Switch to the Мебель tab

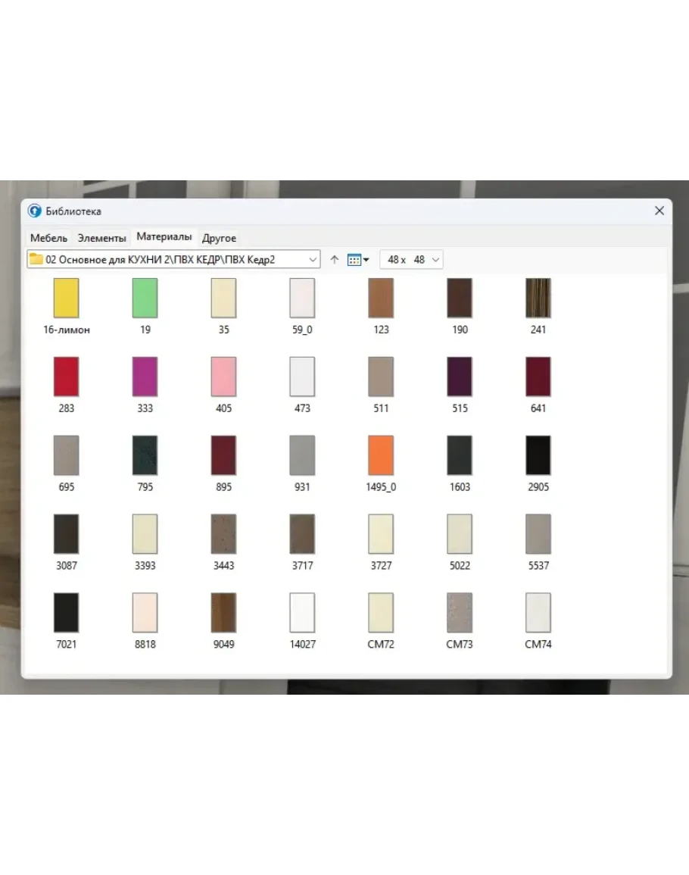(x=48, y=238)
